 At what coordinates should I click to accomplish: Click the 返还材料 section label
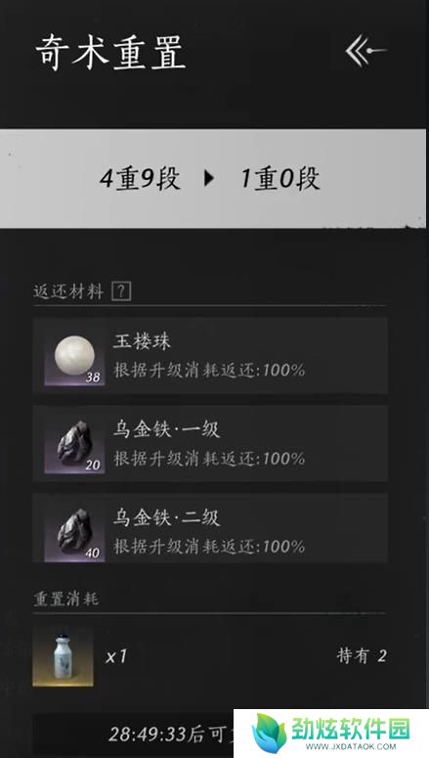[68, 291]
